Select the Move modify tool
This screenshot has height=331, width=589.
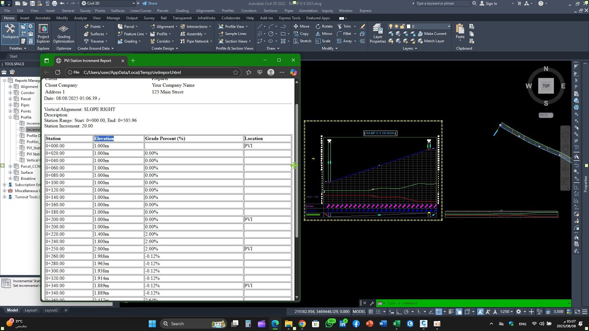[300, 27]
